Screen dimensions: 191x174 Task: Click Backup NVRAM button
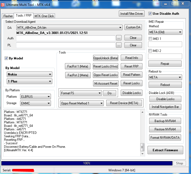[165, 121]
